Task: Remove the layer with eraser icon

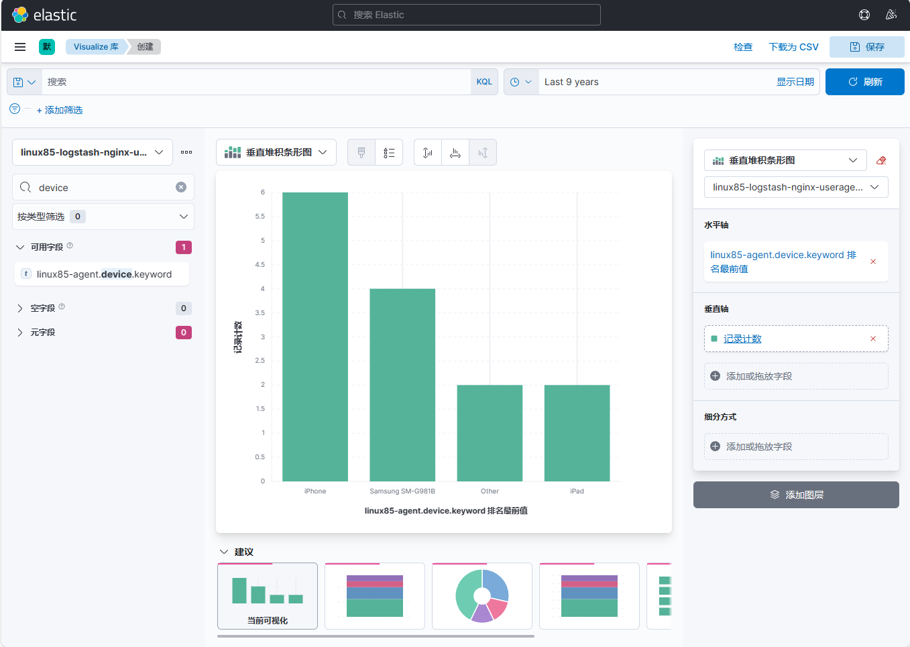Action: click(x=881, y=160)
